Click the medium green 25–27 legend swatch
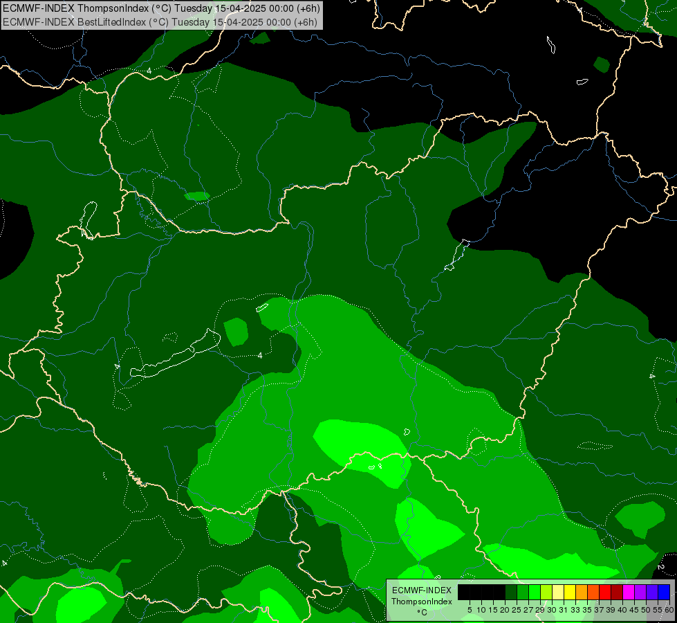The height and width of the screenshot is (623, 677). [x=523, y=592]
